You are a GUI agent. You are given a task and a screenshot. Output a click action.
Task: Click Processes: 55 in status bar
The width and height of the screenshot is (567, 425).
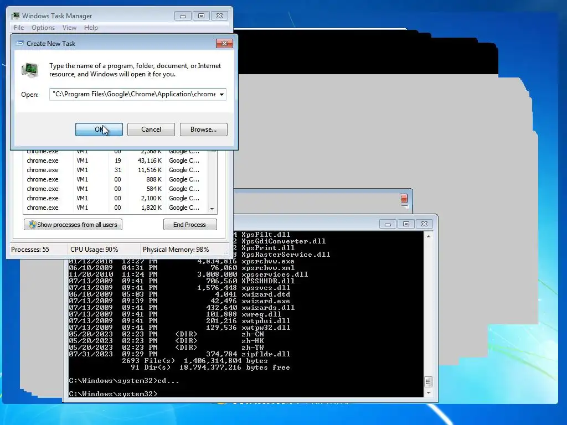30,250
